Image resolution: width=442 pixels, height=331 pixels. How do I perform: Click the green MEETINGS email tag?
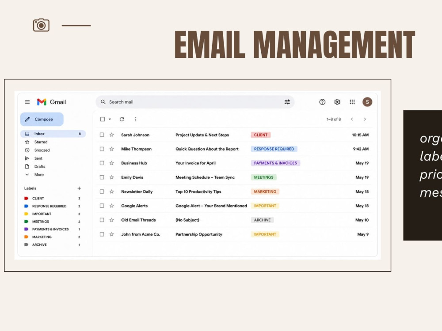pyautogui.click(x=264, y=177)
